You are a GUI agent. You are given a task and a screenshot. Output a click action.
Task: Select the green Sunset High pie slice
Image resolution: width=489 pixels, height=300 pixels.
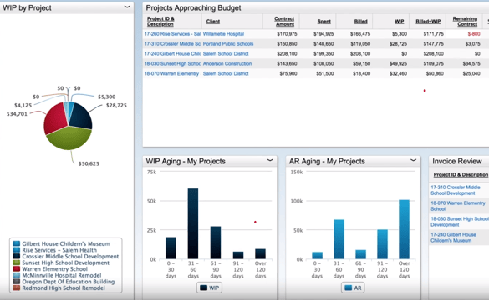(x=69, y=139)
